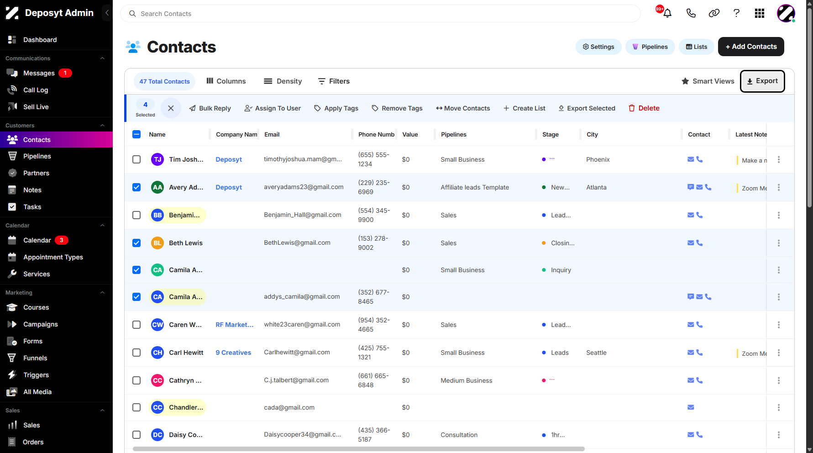Open the notifications bell icon
This screenshot has height=453, width=813.
667,13
